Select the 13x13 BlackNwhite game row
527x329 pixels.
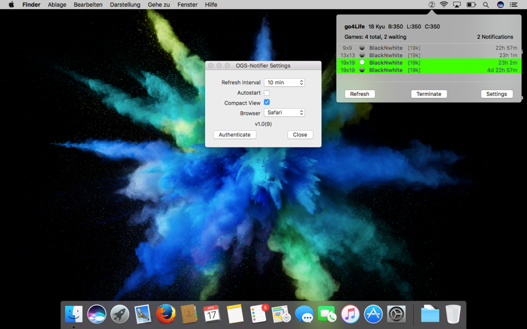click(x=429, y=55)
